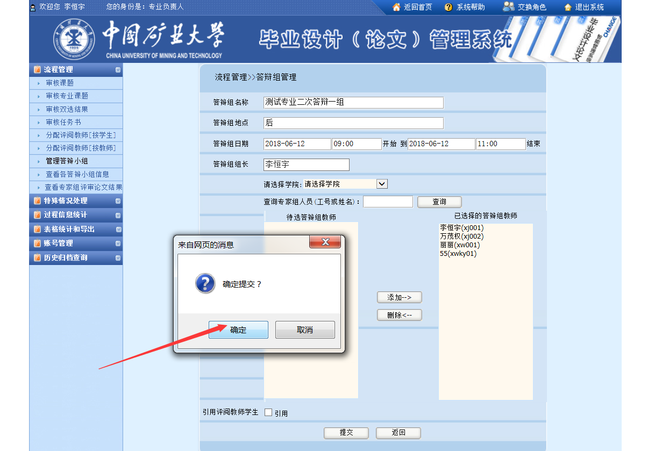Viewport: 662px width, 451px height.
Task: Collapse the 流程管理 menu arrow
Action: coord(118,69)
